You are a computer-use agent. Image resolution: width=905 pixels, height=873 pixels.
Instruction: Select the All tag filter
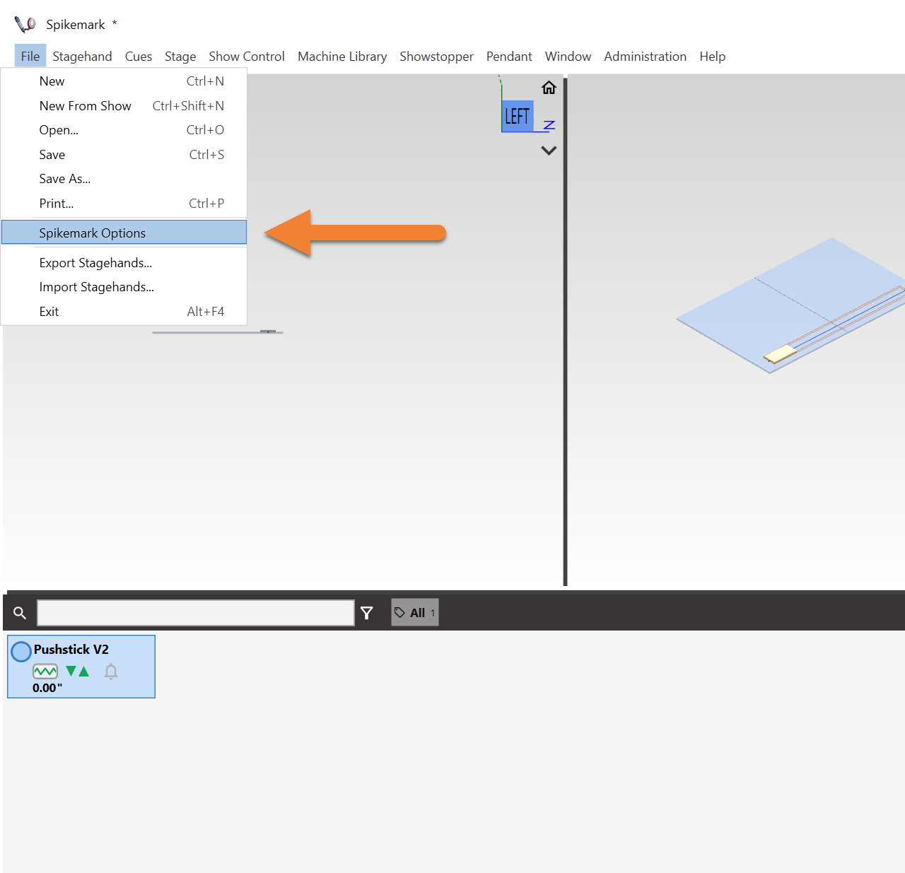pyautogui.click(x=415, y=613)
